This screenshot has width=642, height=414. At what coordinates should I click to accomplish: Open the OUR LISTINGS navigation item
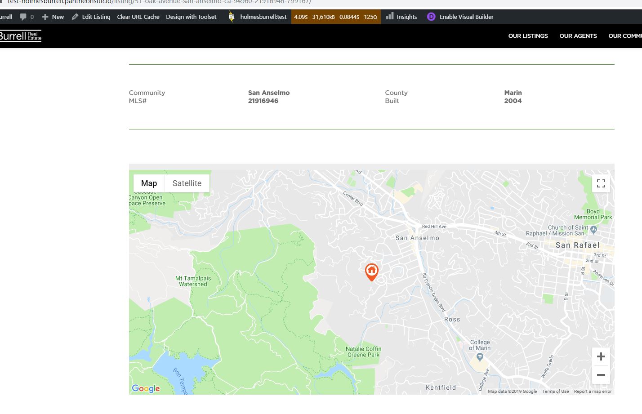tap(528, 36)
